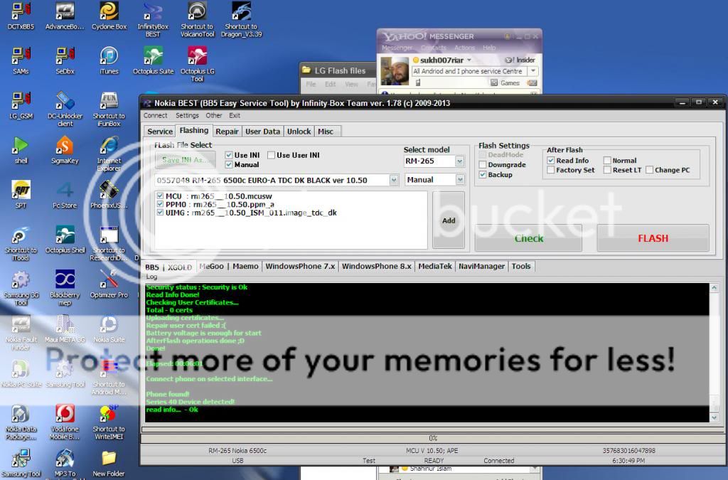This screenshot has height=480, width=728.
Task: Launch iTunes from the desktop
Action: 109,60
